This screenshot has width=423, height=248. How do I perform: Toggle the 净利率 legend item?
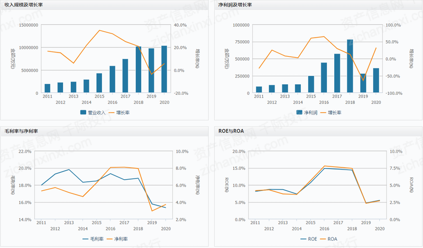(x=117, y=239)
